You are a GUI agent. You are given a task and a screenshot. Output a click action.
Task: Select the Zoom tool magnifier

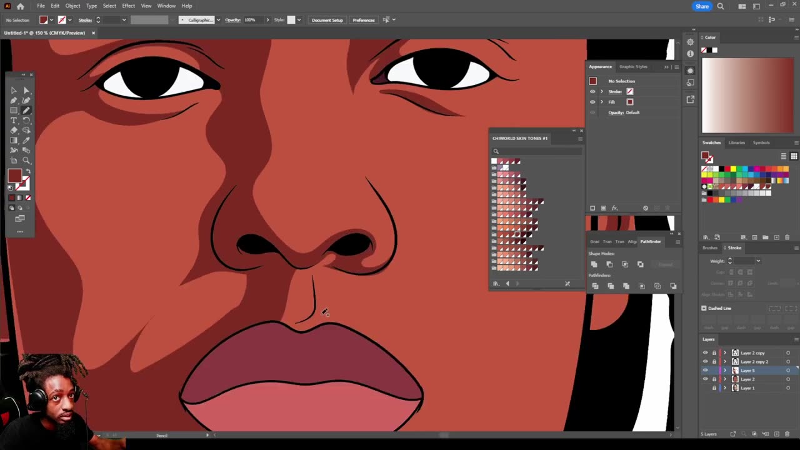(26, 160)
